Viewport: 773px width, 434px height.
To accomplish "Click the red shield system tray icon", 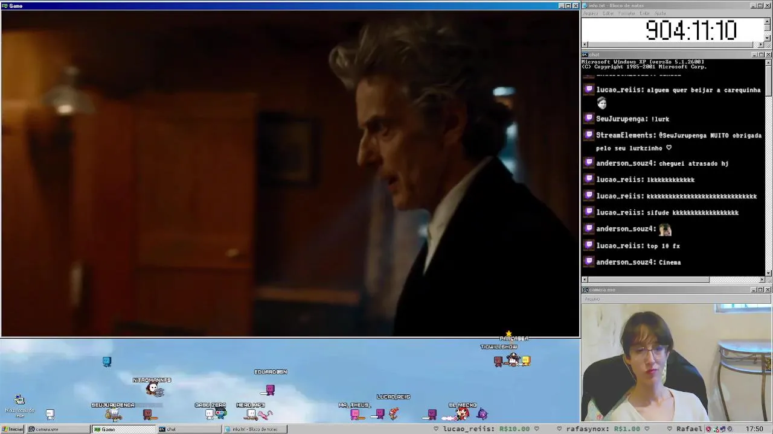I will click(708, 429).
